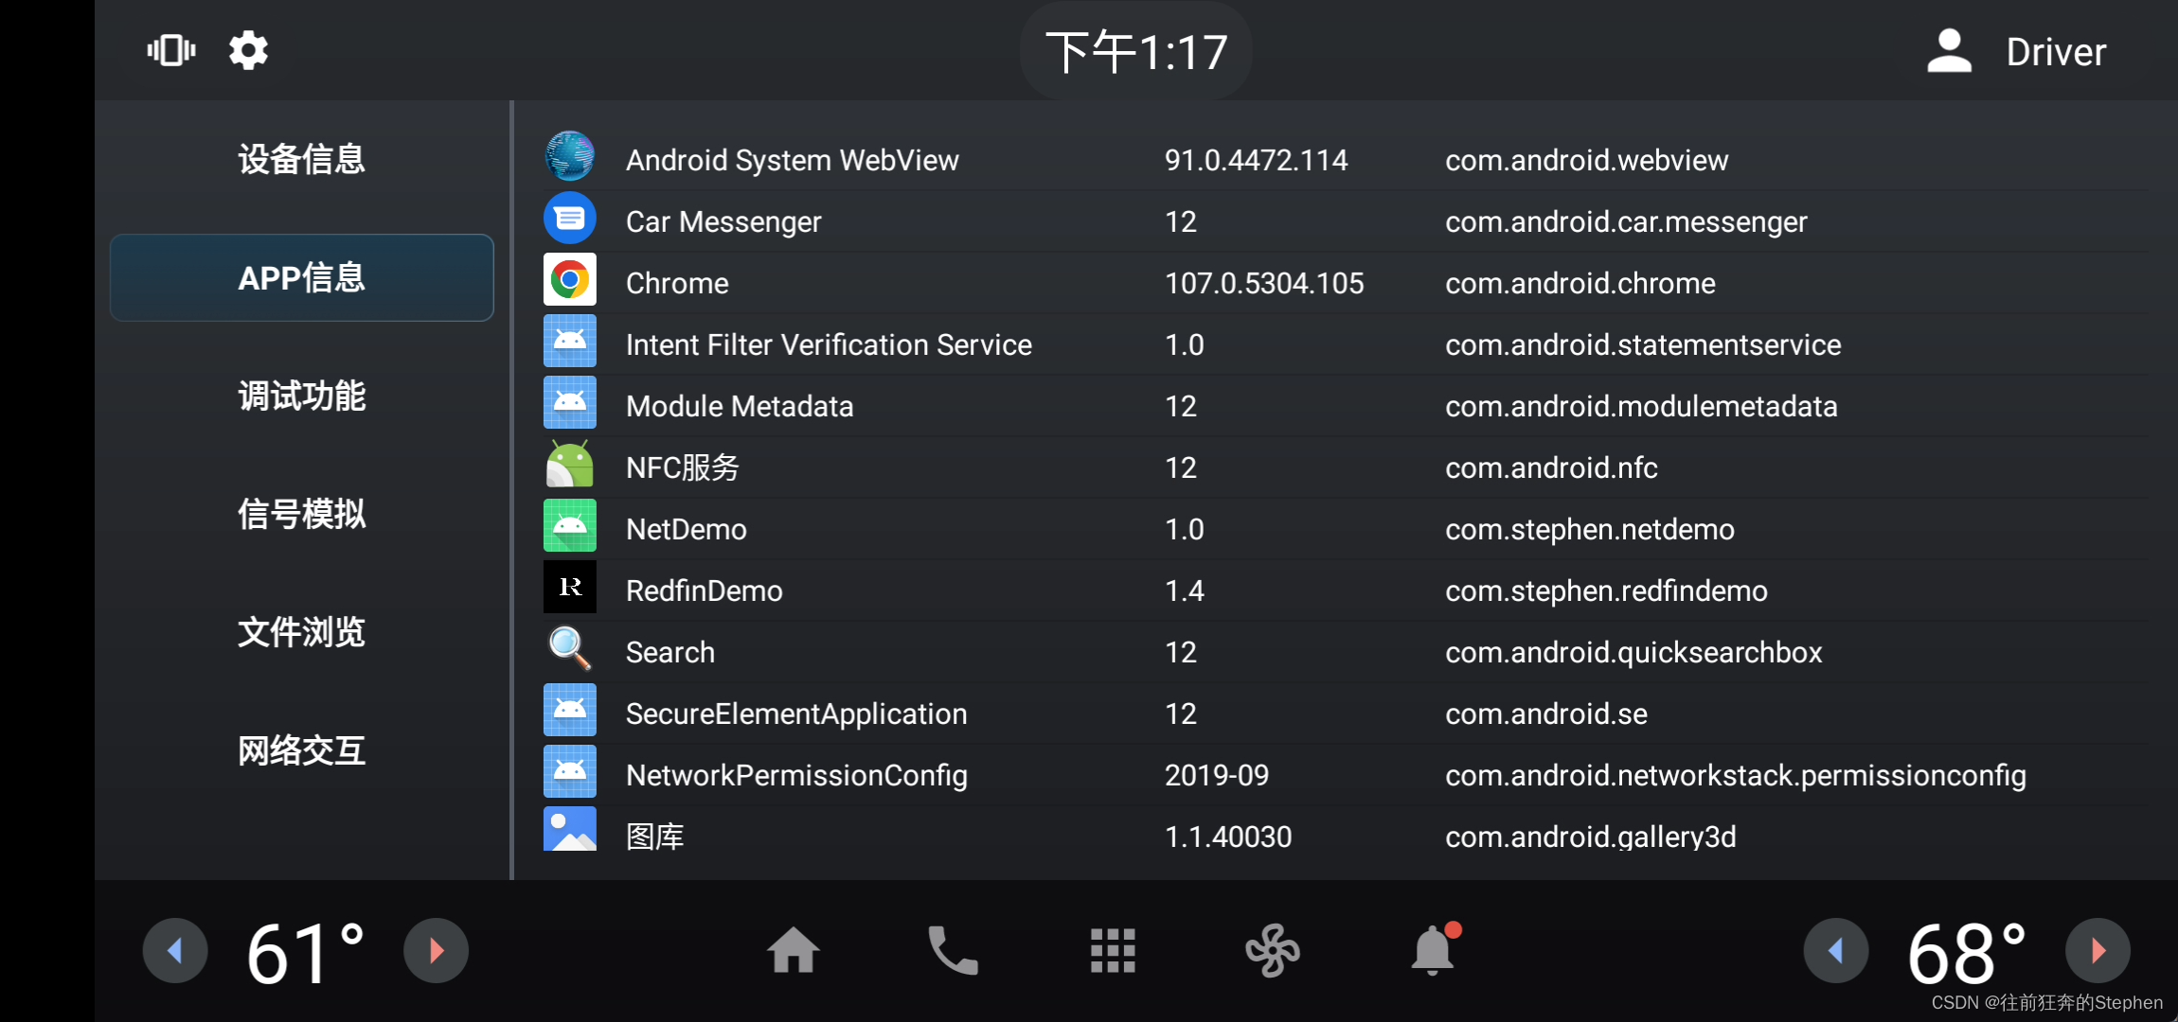Image resolution: width=2178 pixels, height=1022 pixels.
Task: Increase the 68° passenger temperature
Action: point(2098,950)
